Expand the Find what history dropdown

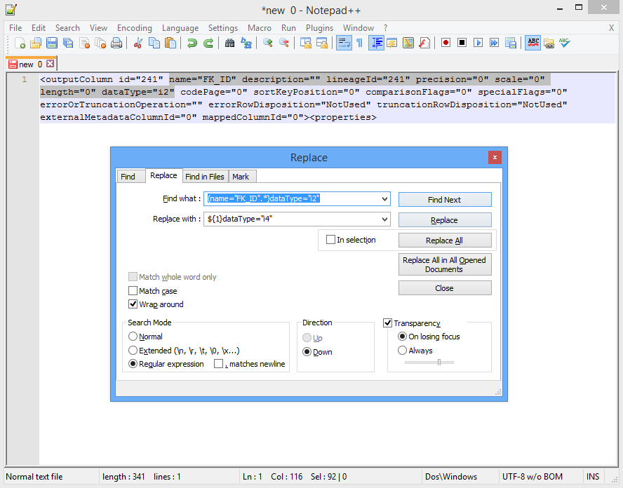point(384,199)
